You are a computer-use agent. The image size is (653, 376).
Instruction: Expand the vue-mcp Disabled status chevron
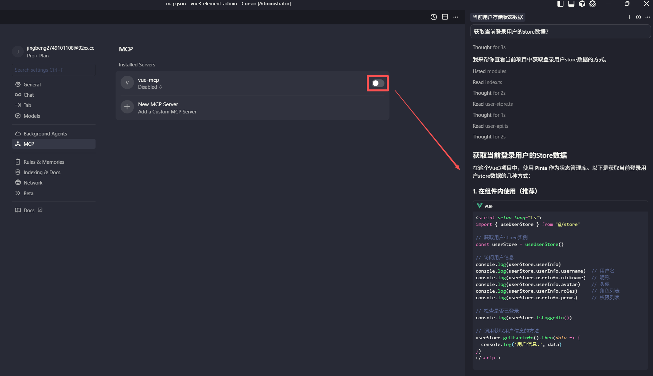tap(161, 87)
